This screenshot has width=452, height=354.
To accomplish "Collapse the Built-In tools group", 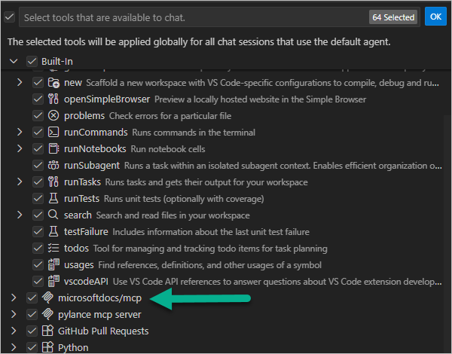I will coord(14,61).
